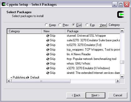The height and width of the screenshot is (102, 131).
Task: Click the vertical scrollbar up arrow
Action: click(x=122, y=31)
